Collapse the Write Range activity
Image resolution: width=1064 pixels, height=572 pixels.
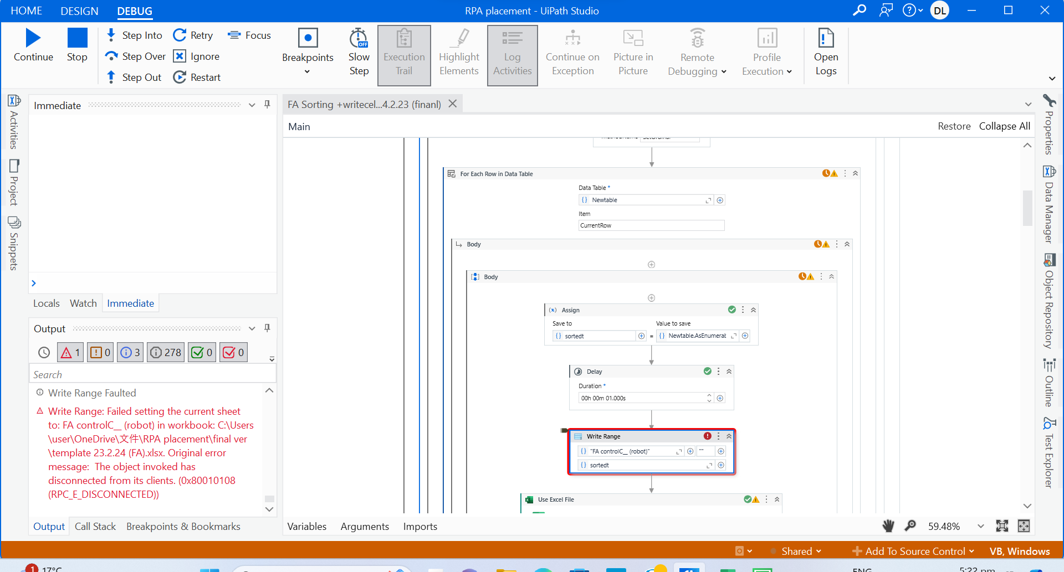click(728, 436)
